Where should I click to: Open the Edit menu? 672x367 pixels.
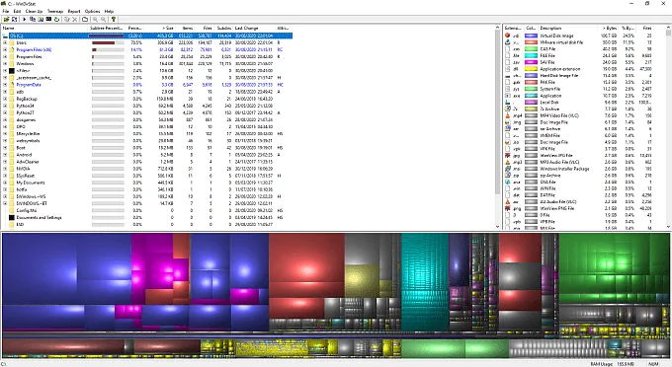coord(17,11)
